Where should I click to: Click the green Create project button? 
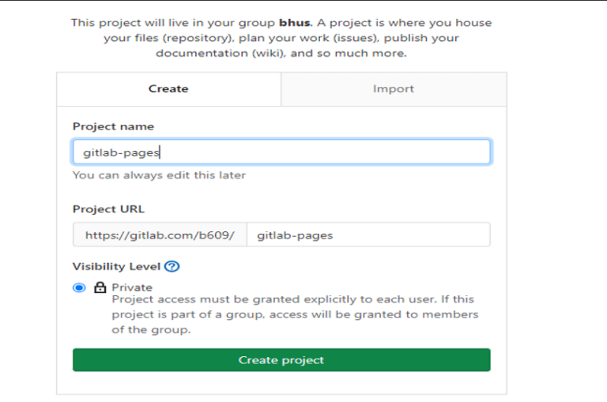281,360
